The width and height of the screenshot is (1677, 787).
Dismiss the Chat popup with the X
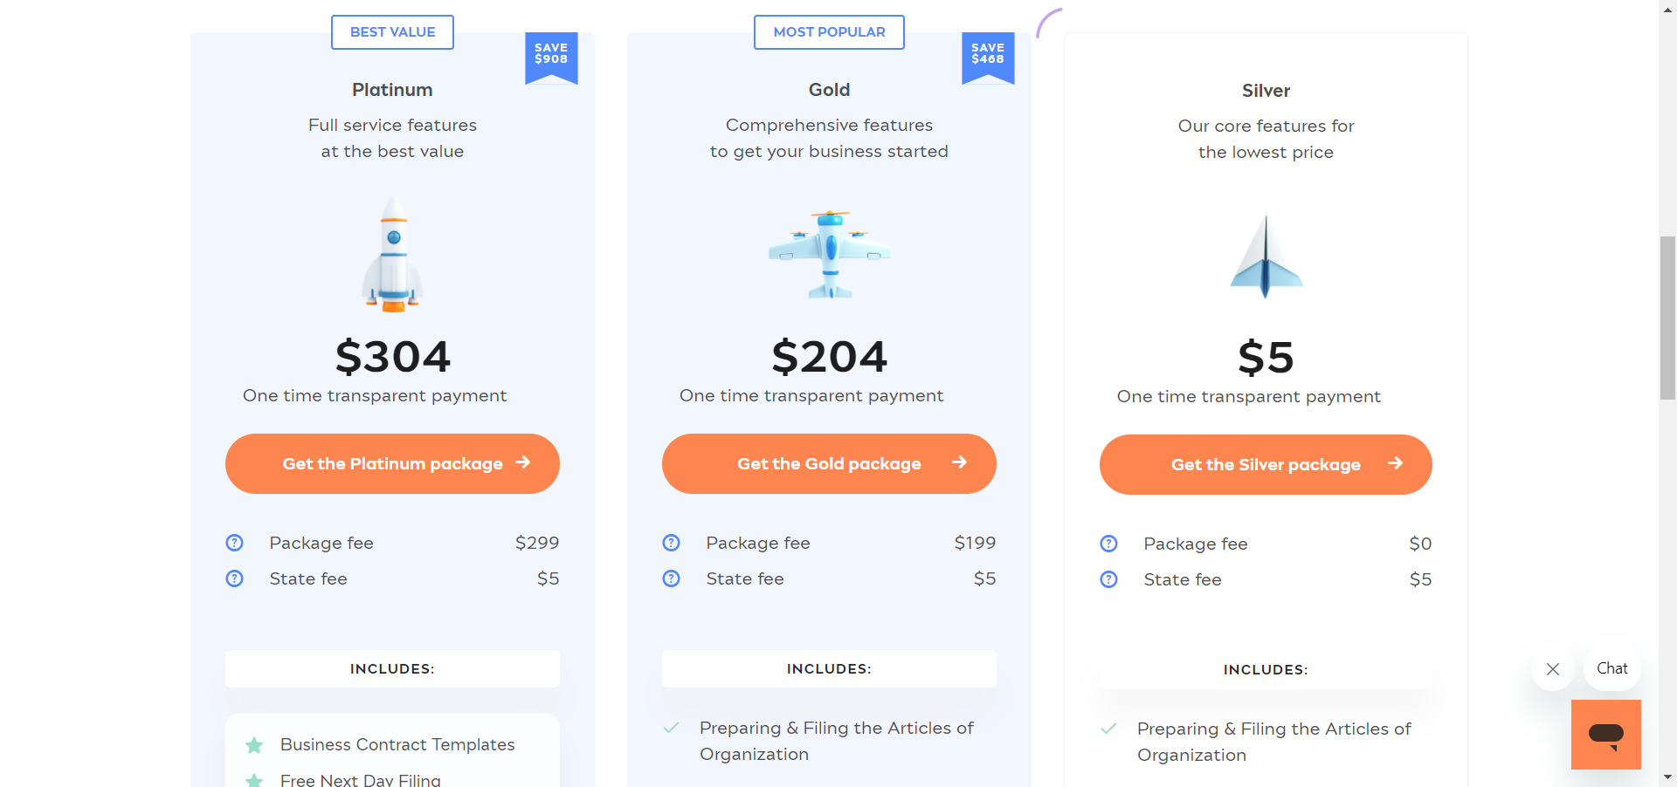tap(1552, 669)
